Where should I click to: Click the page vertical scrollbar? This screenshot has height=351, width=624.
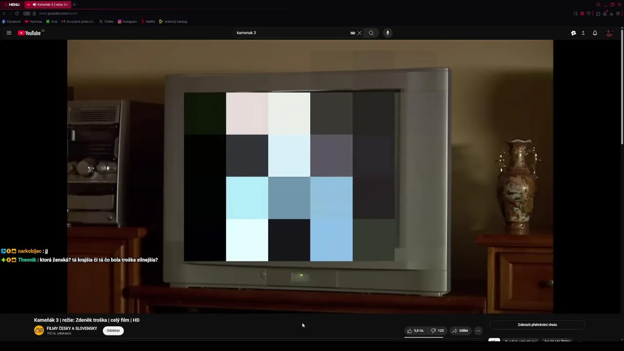click(622, 87)
